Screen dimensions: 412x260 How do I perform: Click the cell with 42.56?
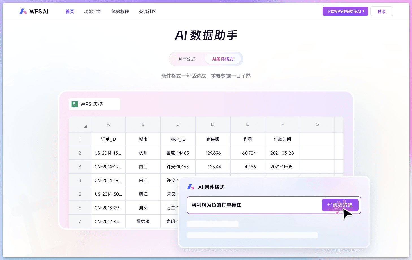point(248,167)
